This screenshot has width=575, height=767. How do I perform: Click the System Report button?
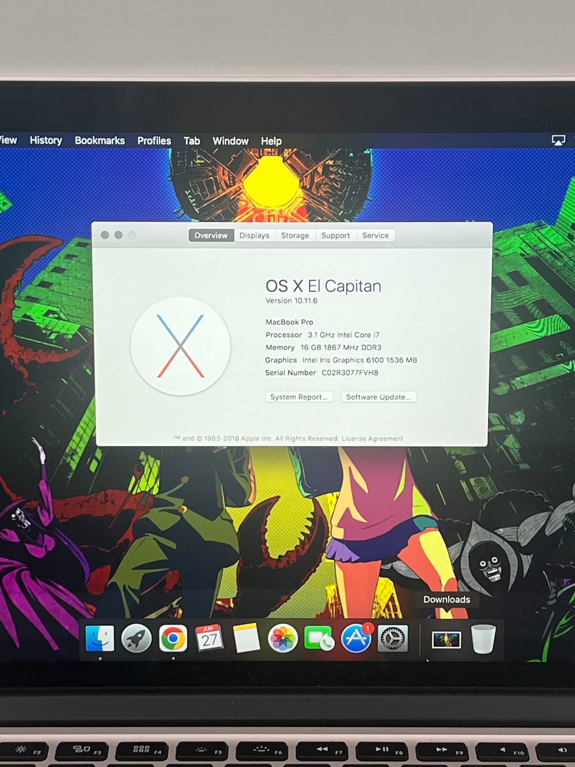pos(299,397)
